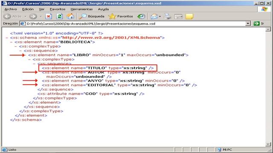Screen dimensions: 273x153
Task: Click the TITULO element line
Action: (98, 68)
